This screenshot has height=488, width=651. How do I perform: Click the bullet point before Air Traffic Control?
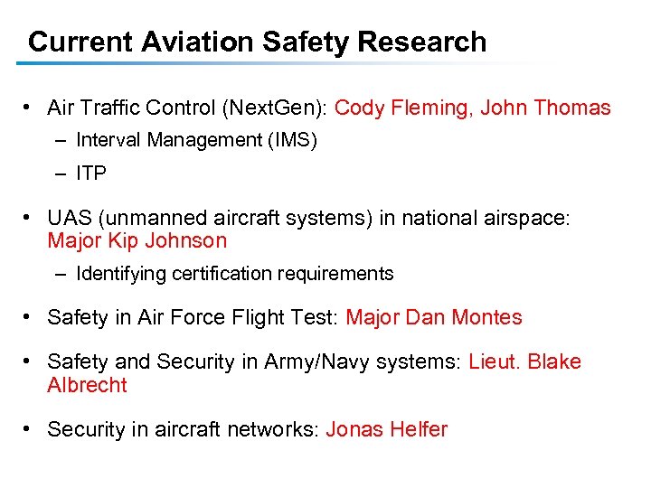tap(29, 108)
